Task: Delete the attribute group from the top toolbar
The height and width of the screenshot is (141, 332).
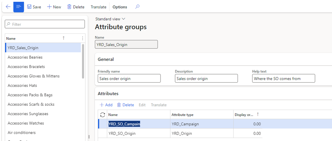Action: tap(76, 7)
